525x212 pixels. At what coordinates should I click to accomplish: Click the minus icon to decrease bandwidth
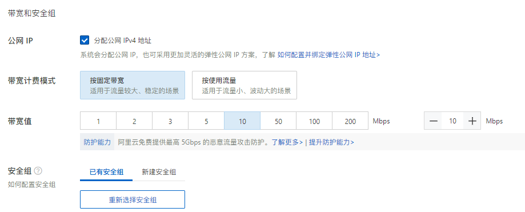point(433,121)
